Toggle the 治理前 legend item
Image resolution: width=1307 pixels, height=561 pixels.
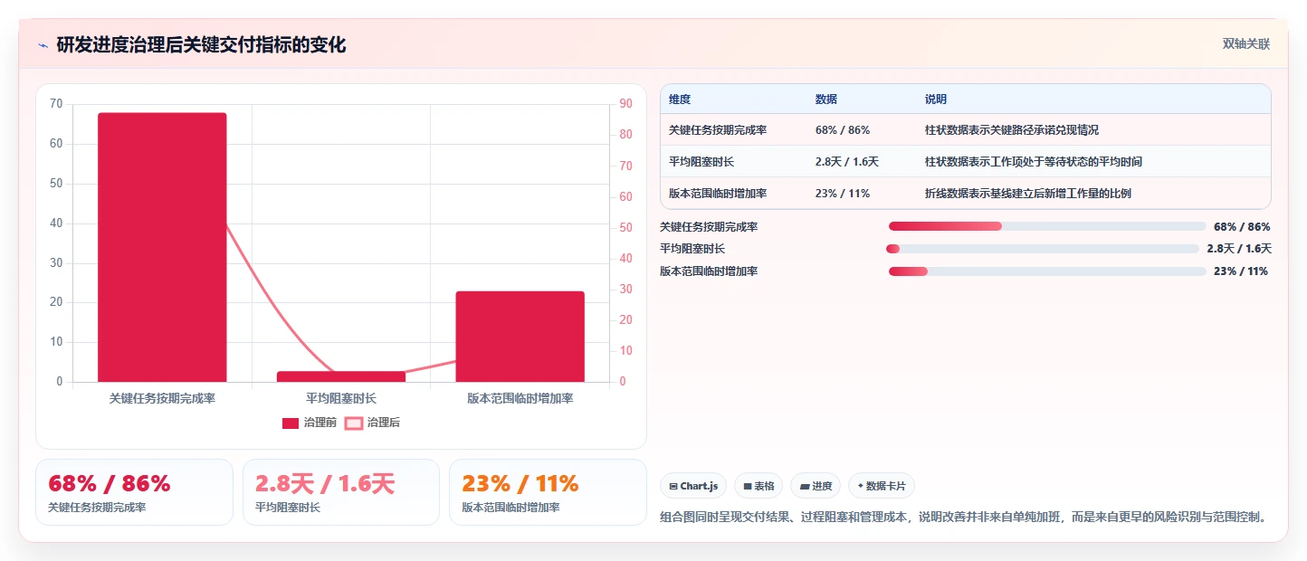click(308, 423)
